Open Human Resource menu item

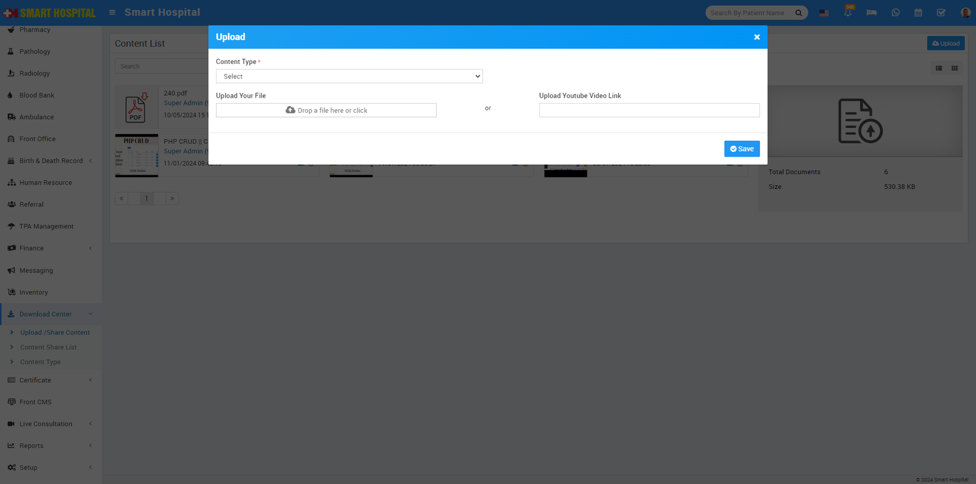coord(45,183)
